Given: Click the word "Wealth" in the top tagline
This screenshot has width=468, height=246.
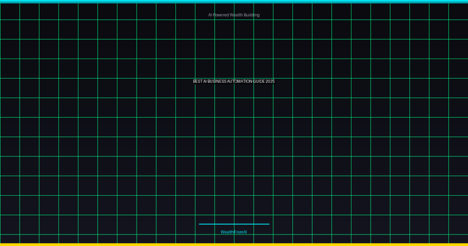Looking at the screenshot, I should click(x=236, y=15).
